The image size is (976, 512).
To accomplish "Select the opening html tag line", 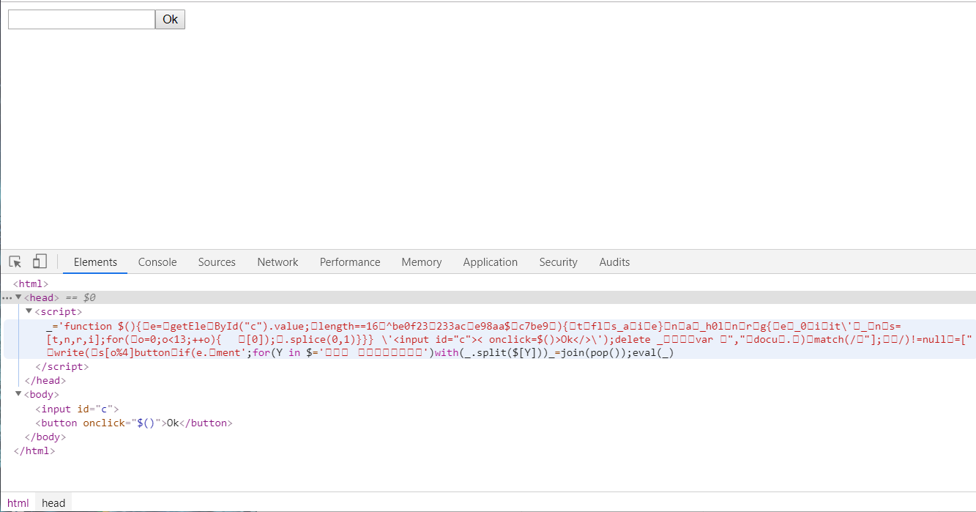I will click(31, 283).
